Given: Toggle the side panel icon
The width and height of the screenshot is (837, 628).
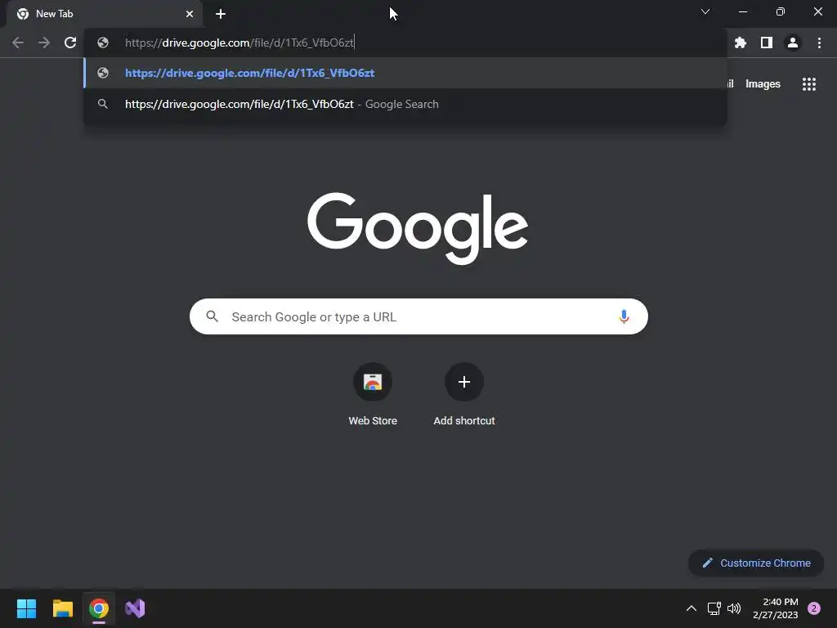Looking at the screenshot, I should pos(767,43).
